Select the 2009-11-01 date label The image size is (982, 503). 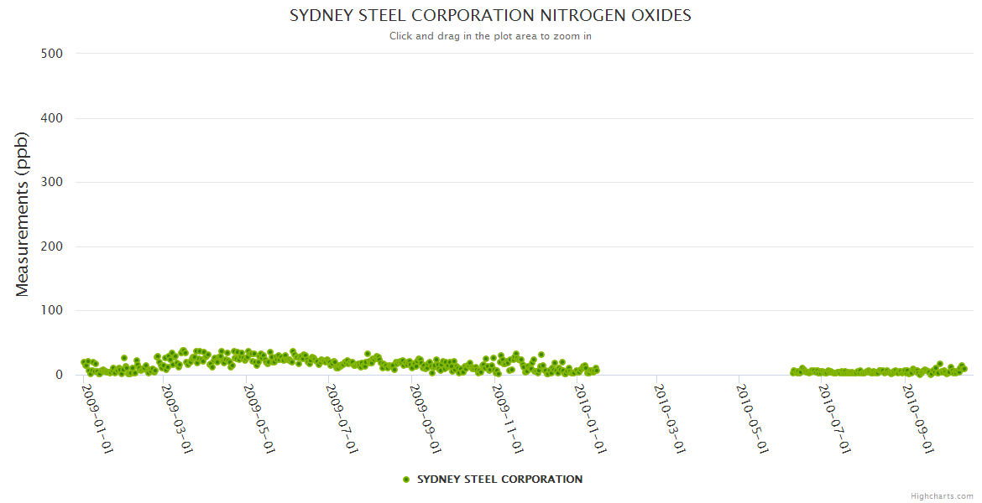click(508, 418)
